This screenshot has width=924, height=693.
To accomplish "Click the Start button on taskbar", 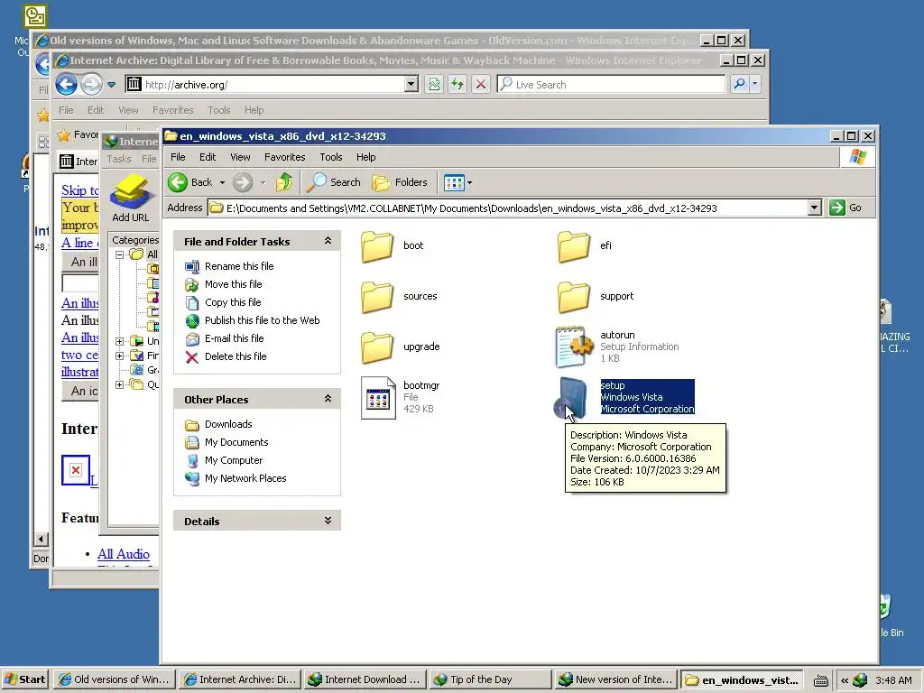I will coord(25,679).
